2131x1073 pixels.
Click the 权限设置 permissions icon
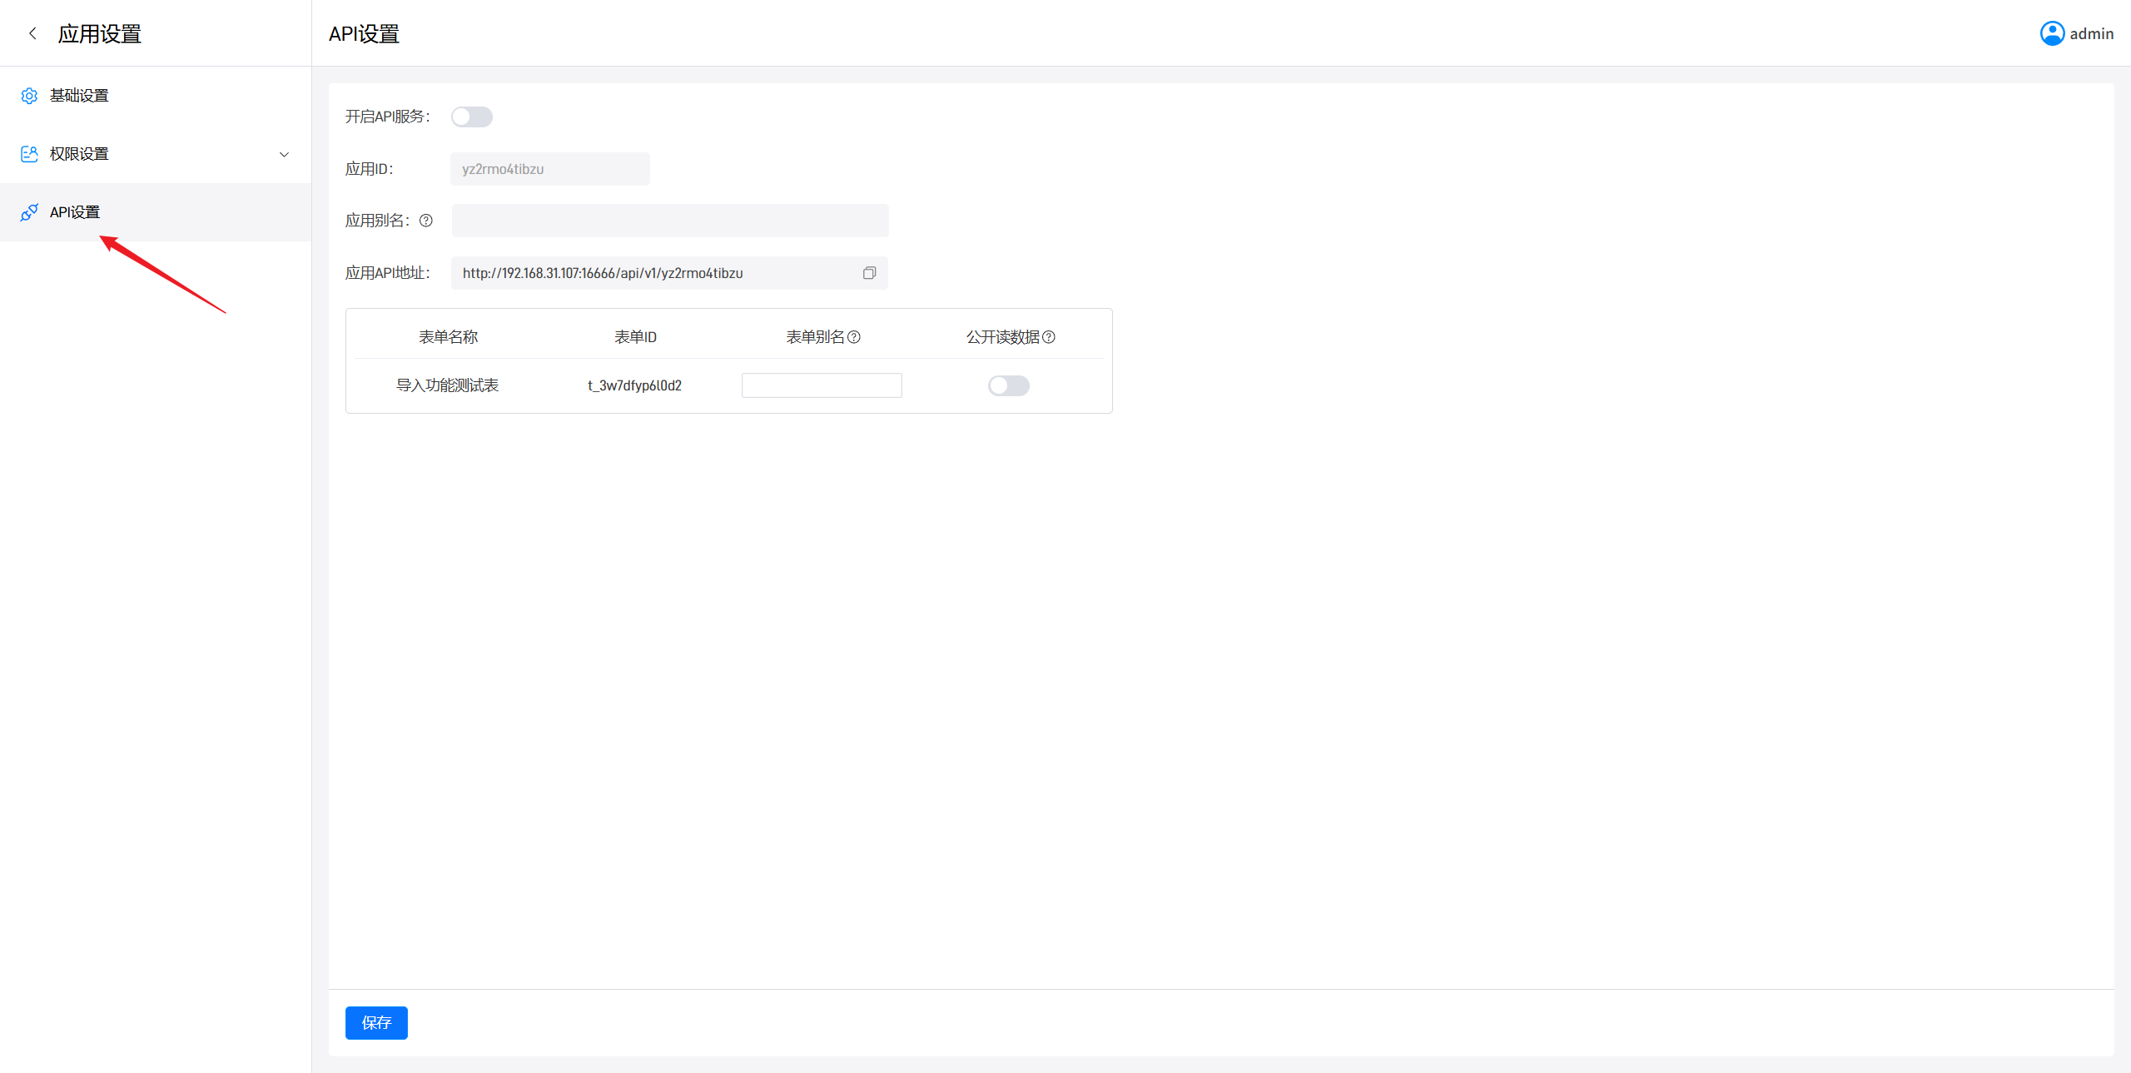pyautogui.click(x=29, y=154)
